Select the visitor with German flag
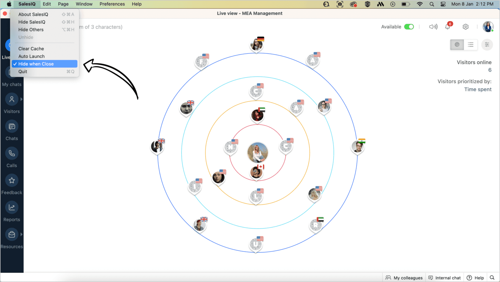The image size is (500, 282). (257, 45)
